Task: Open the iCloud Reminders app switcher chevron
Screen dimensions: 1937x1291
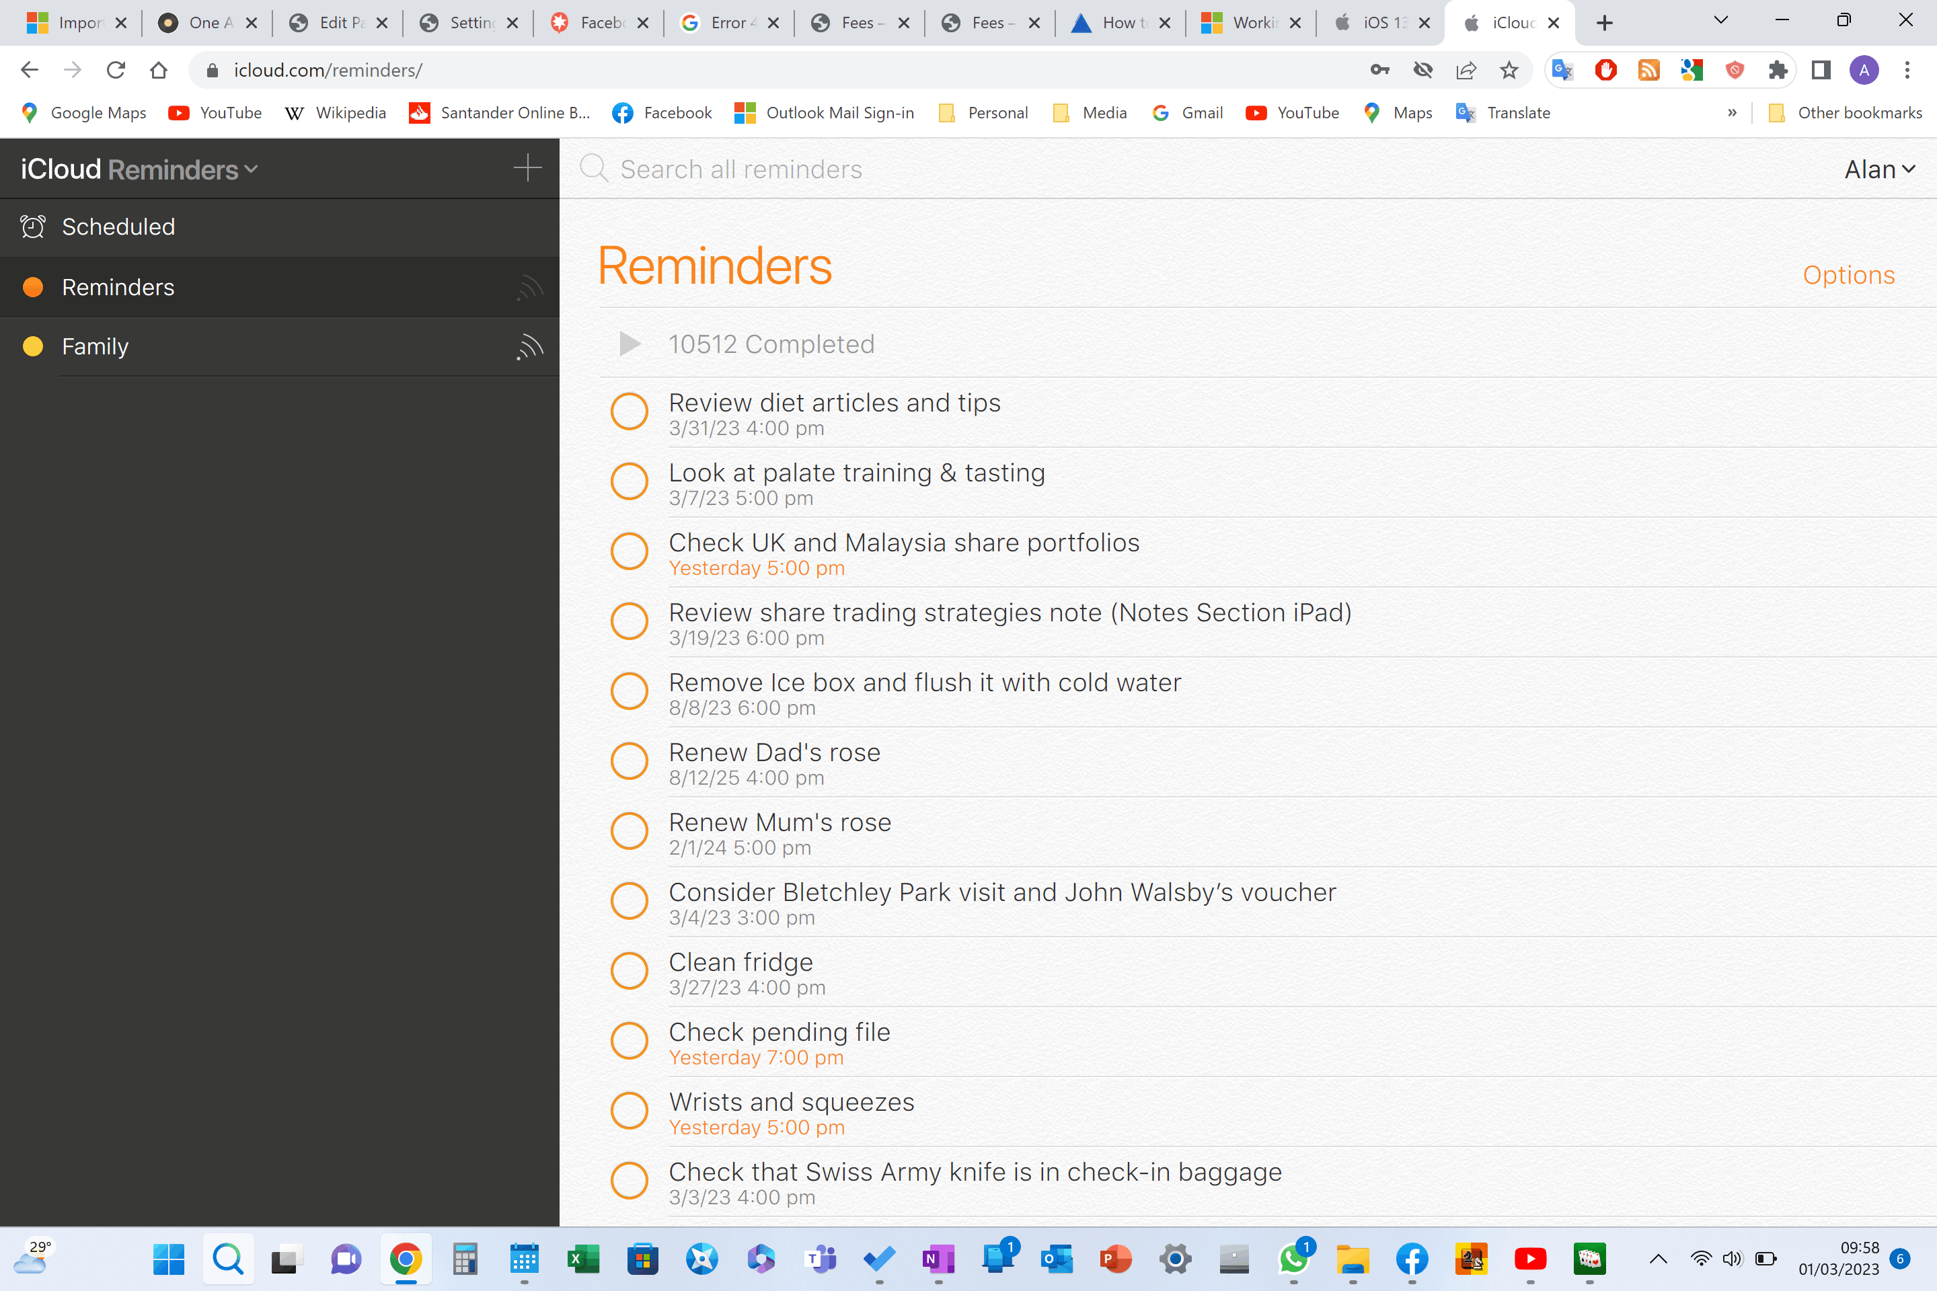Action: 252,168
